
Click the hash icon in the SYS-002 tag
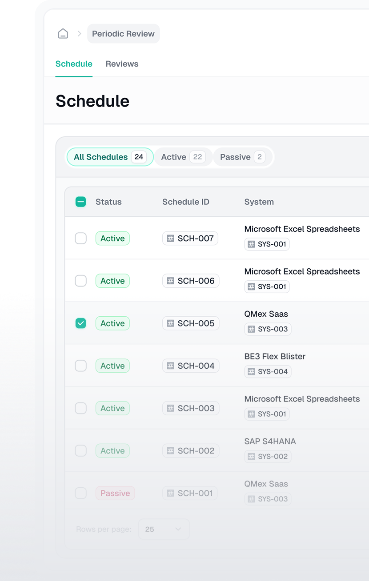click(251, 457)
